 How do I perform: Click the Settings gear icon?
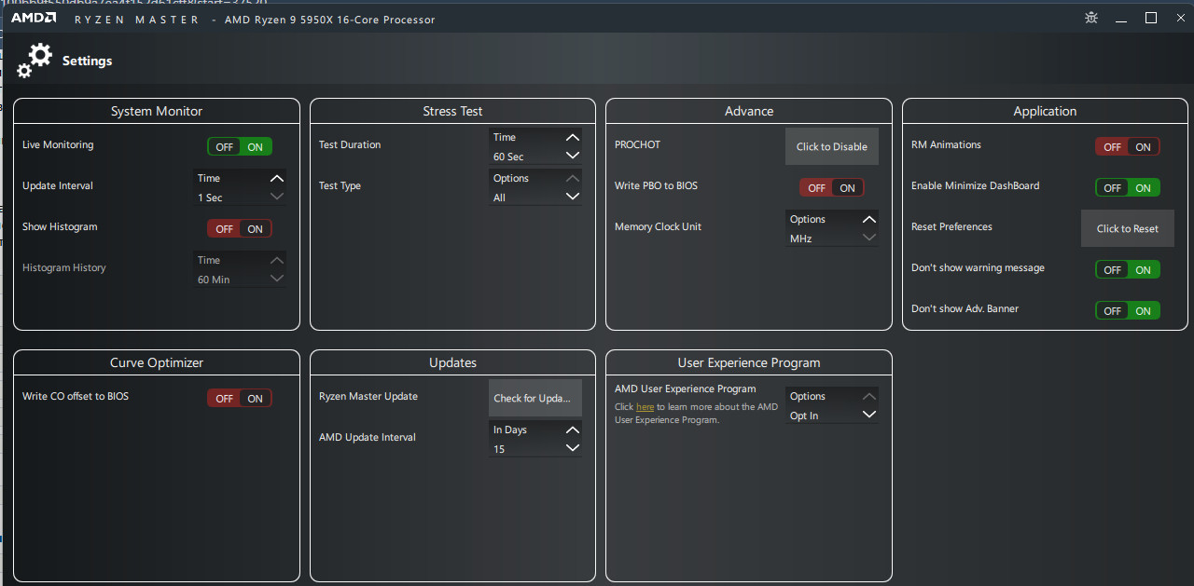coord(35,61)
